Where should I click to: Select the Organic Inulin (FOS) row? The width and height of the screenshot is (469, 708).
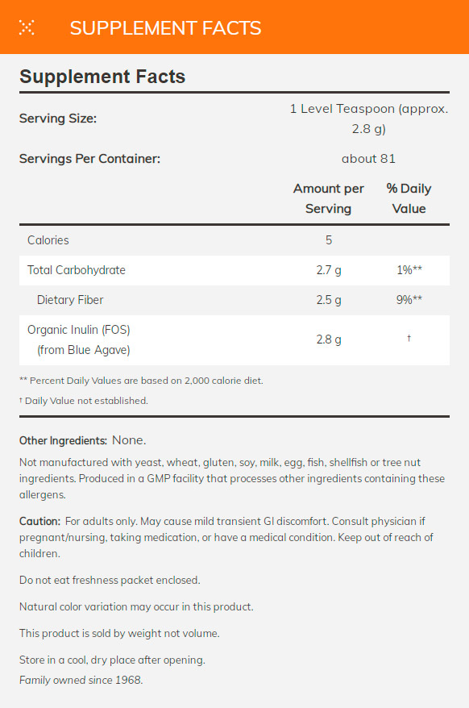pos(234,339)
